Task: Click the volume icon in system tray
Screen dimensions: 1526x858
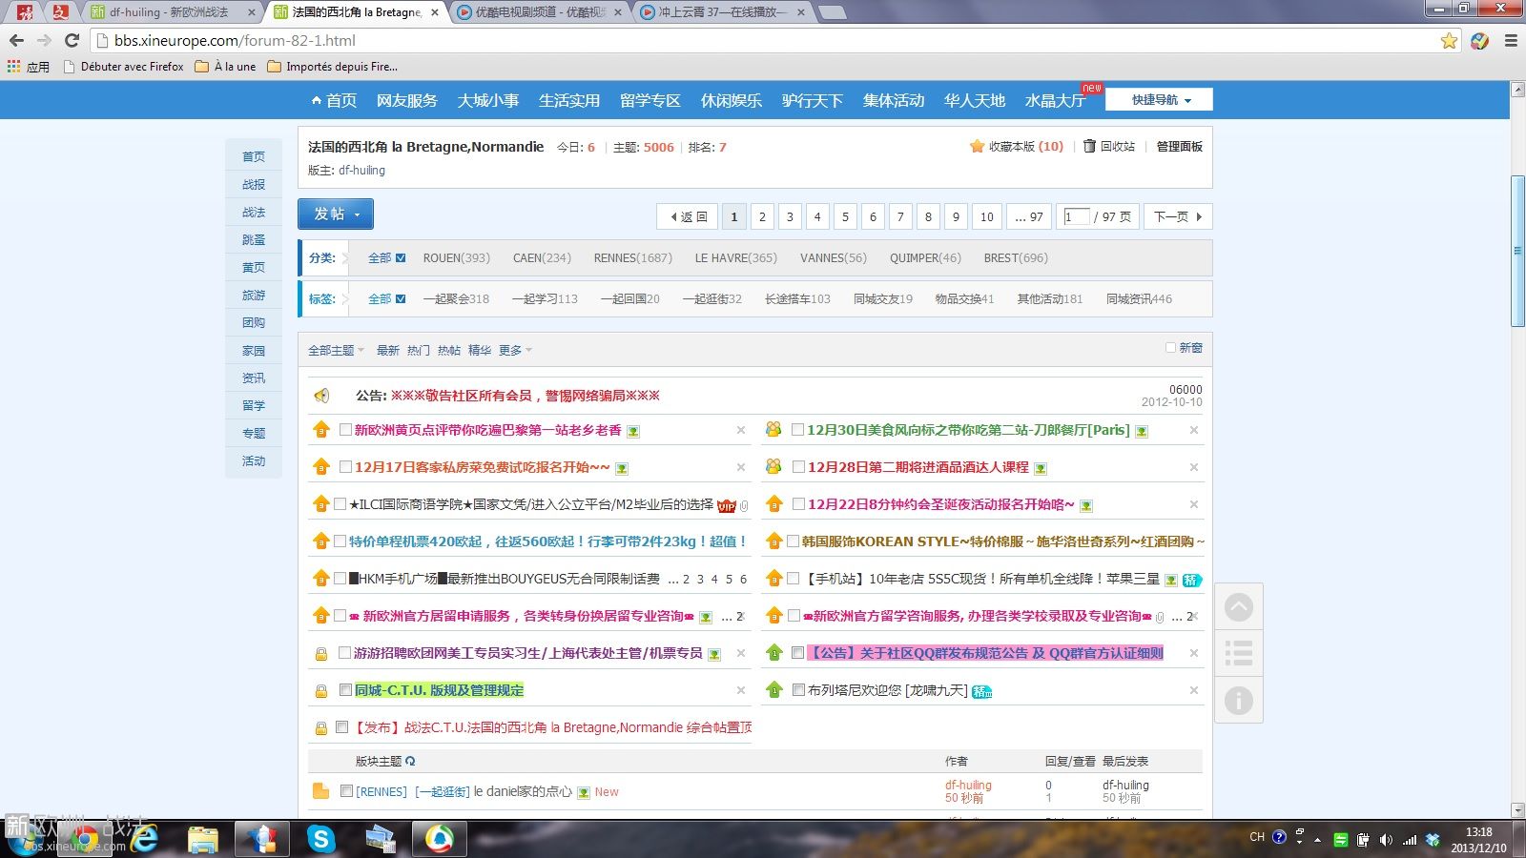Action: pos(1386,840)
